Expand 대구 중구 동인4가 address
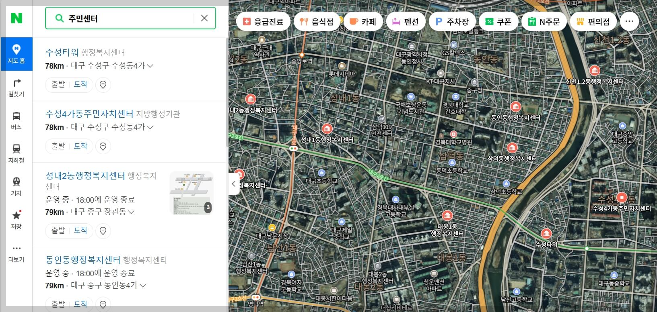This screenshot has width=657, height=312. 142,285
